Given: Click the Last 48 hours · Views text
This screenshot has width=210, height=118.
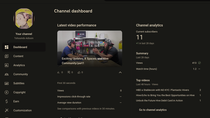Looking at the screenshot, I should pyautogui.click(x=147, y=84).
